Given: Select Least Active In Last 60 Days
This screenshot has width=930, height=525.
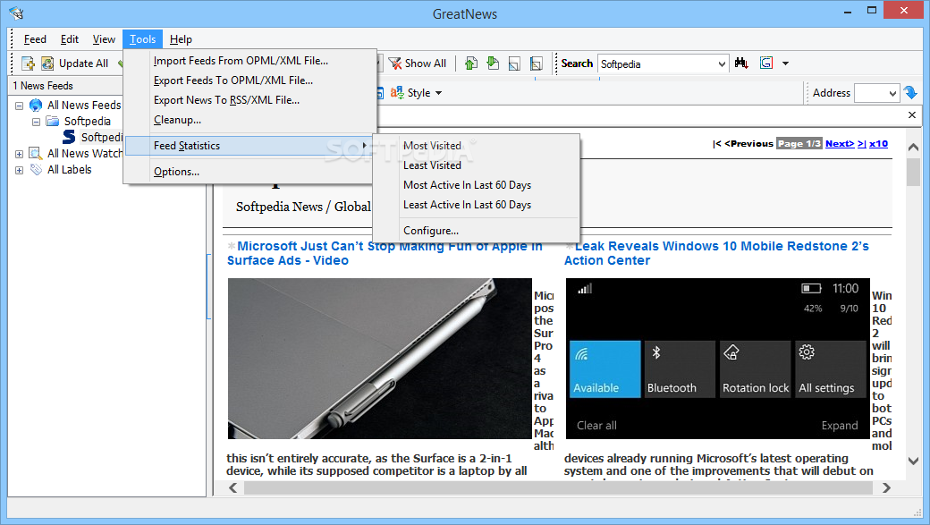Looking at the screenshot, I should tap(476, 205).
